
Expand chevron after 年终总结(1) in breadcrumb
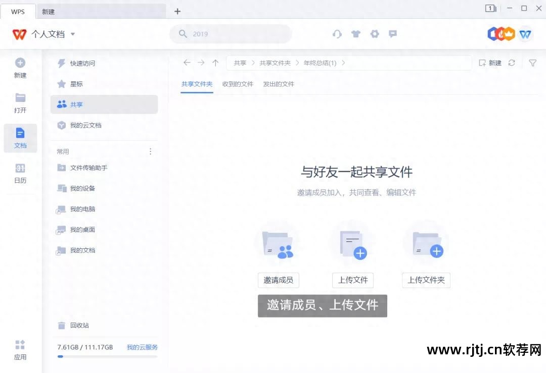coord(344,63)
